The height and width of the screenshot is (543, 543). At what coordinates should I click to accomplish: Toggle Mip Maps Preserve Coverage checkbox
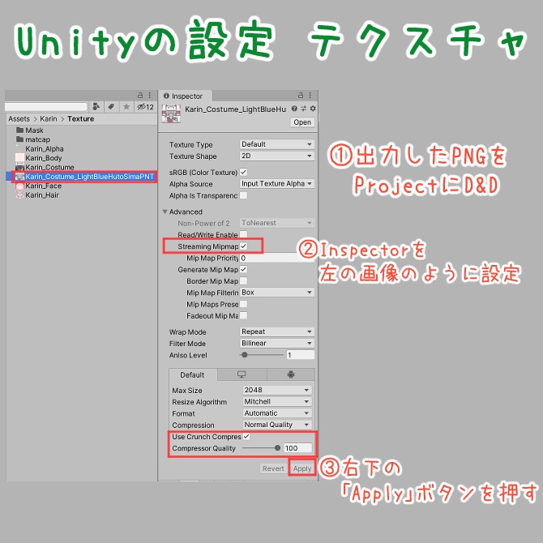243,304
